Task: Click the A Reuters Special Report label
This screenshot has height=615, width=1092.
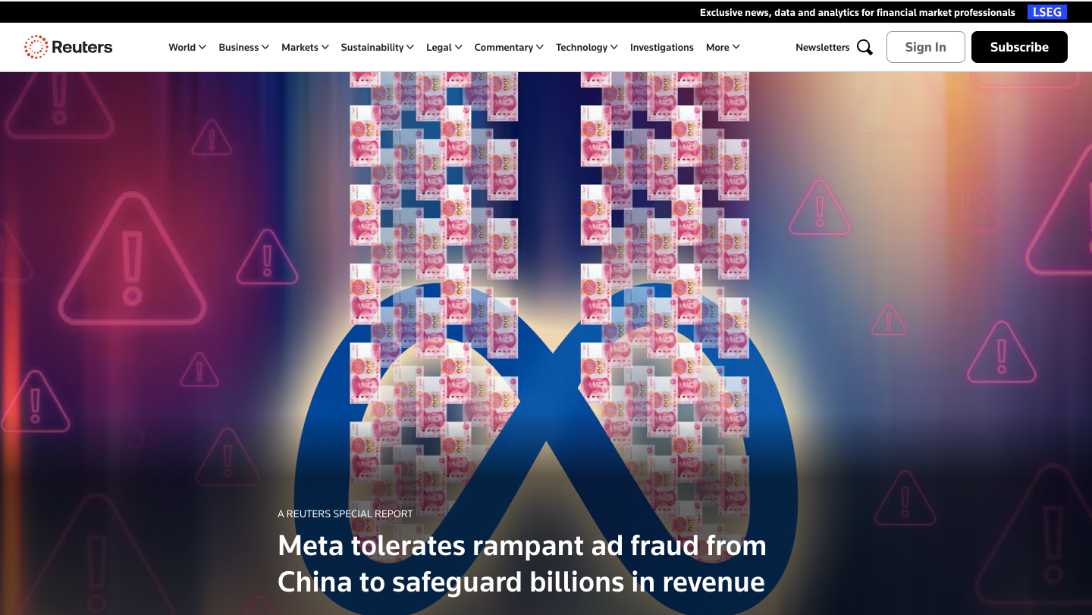Action: (x=345, y=514)
